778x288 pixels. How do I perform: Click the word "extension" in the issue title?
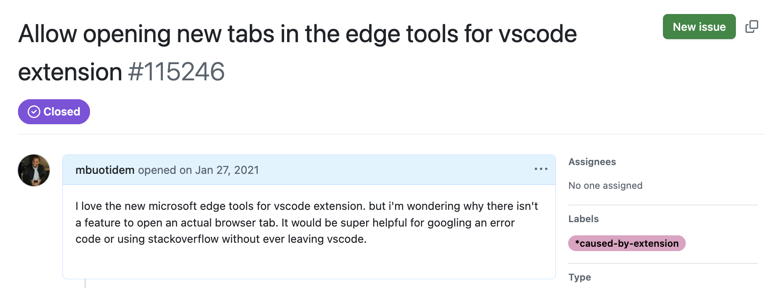[x=70, y=72]
